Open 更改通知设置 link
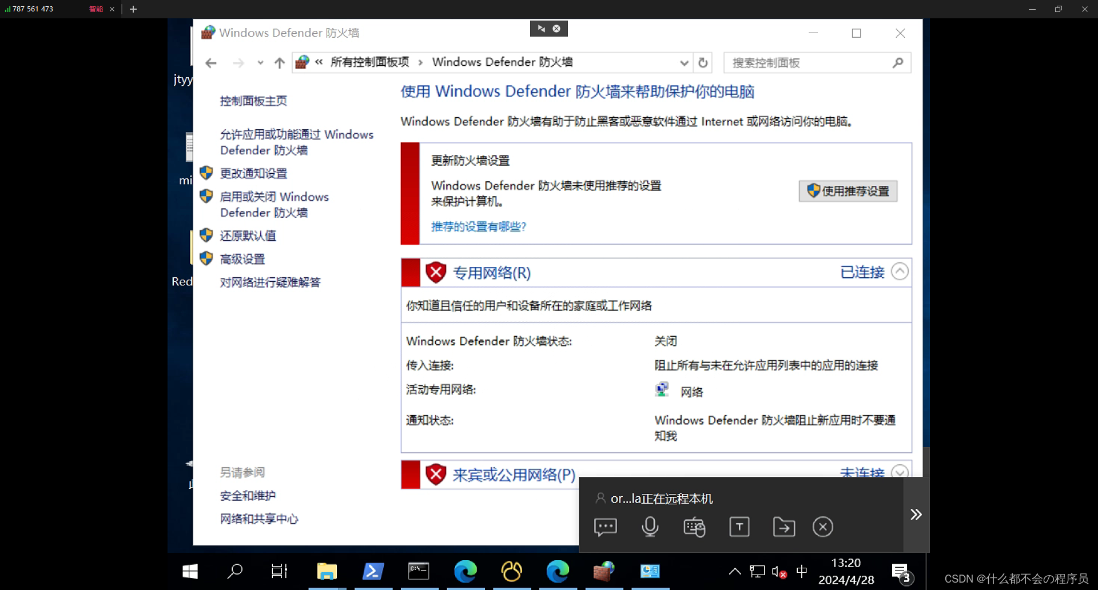This screenshot has width=1098, height=590. click(253, 173)
